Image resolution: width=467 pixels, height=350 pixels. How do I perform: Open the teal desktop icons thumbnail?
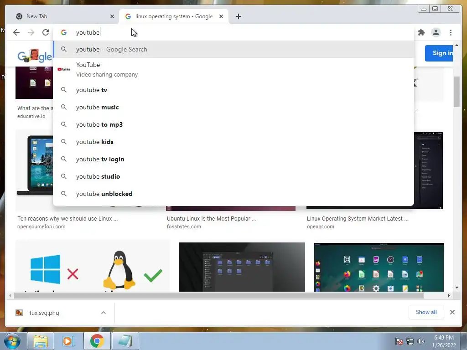[379, 267]
